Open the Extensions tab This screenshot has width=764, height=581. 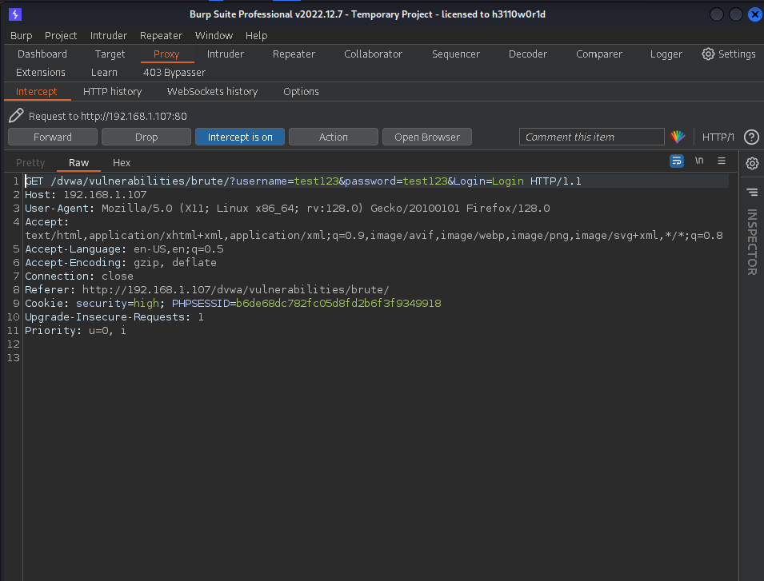pyautogui.click(x=41, y=73)
